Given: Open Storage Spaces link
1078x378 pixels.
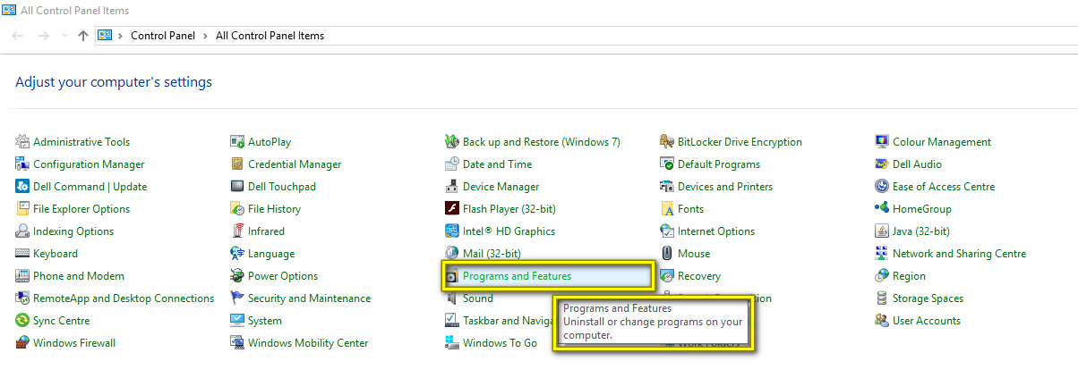Looking at the screenshot, I should [x=928, y=298].
